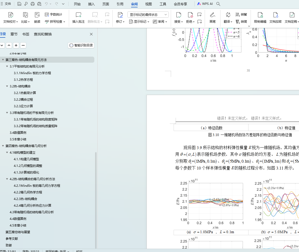Image resolution: width=299 pixels, height=252 pixels.
Task: Collapse 第三章热-结构耦合有限元方法 node
Action: click(3, 60)
